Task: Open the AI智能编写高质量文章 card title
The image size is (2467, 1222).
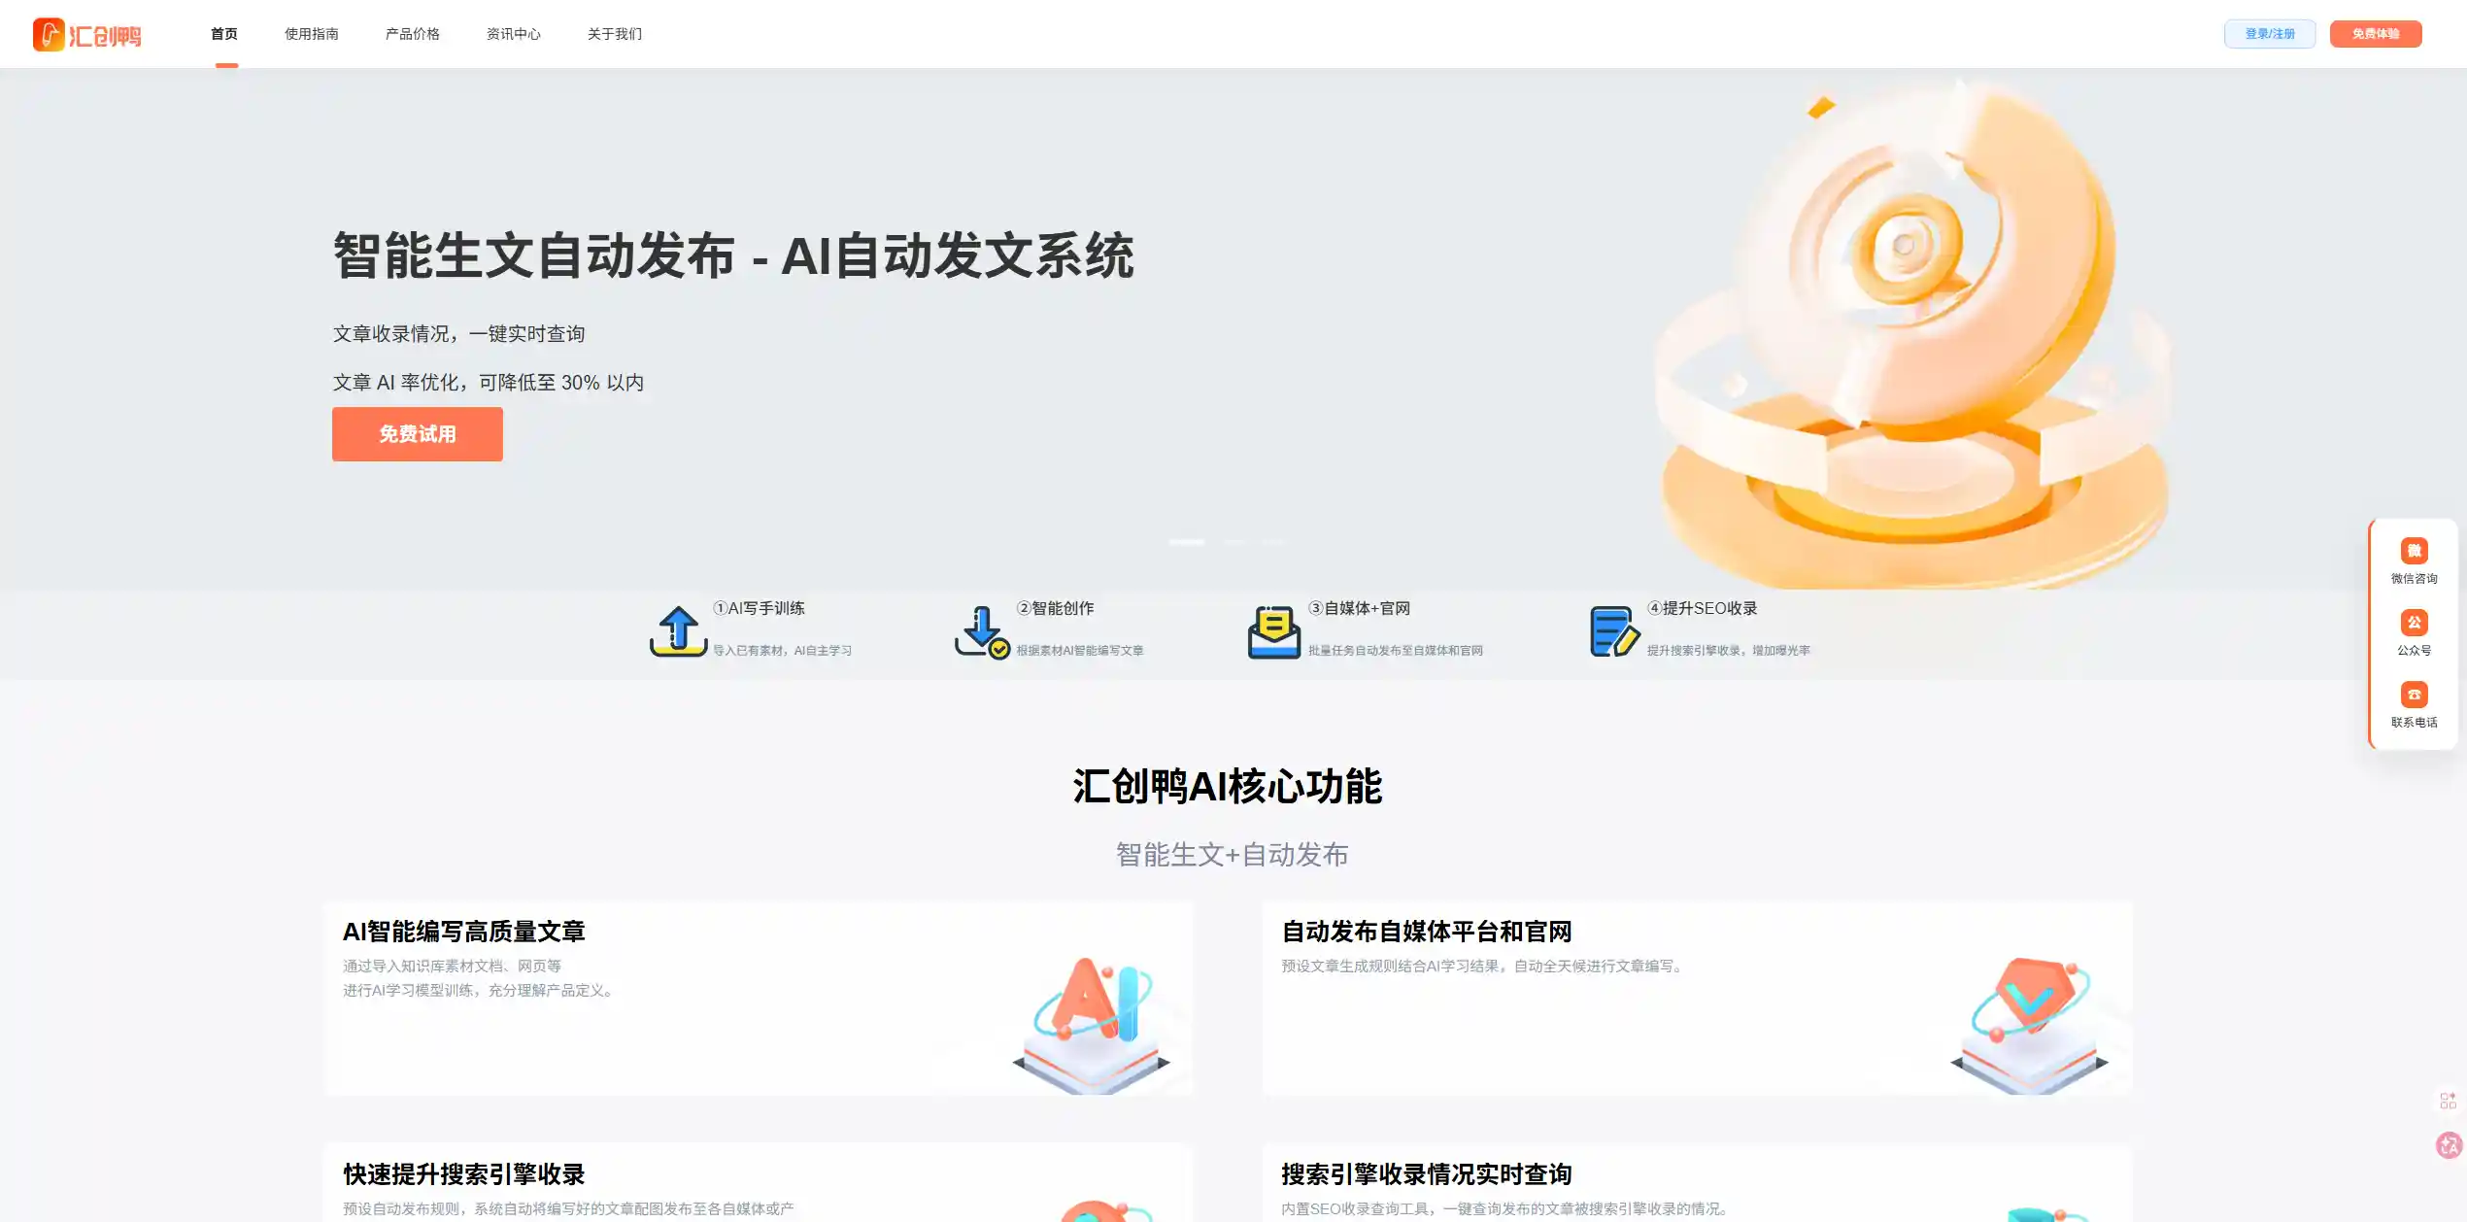Action: 464,932
